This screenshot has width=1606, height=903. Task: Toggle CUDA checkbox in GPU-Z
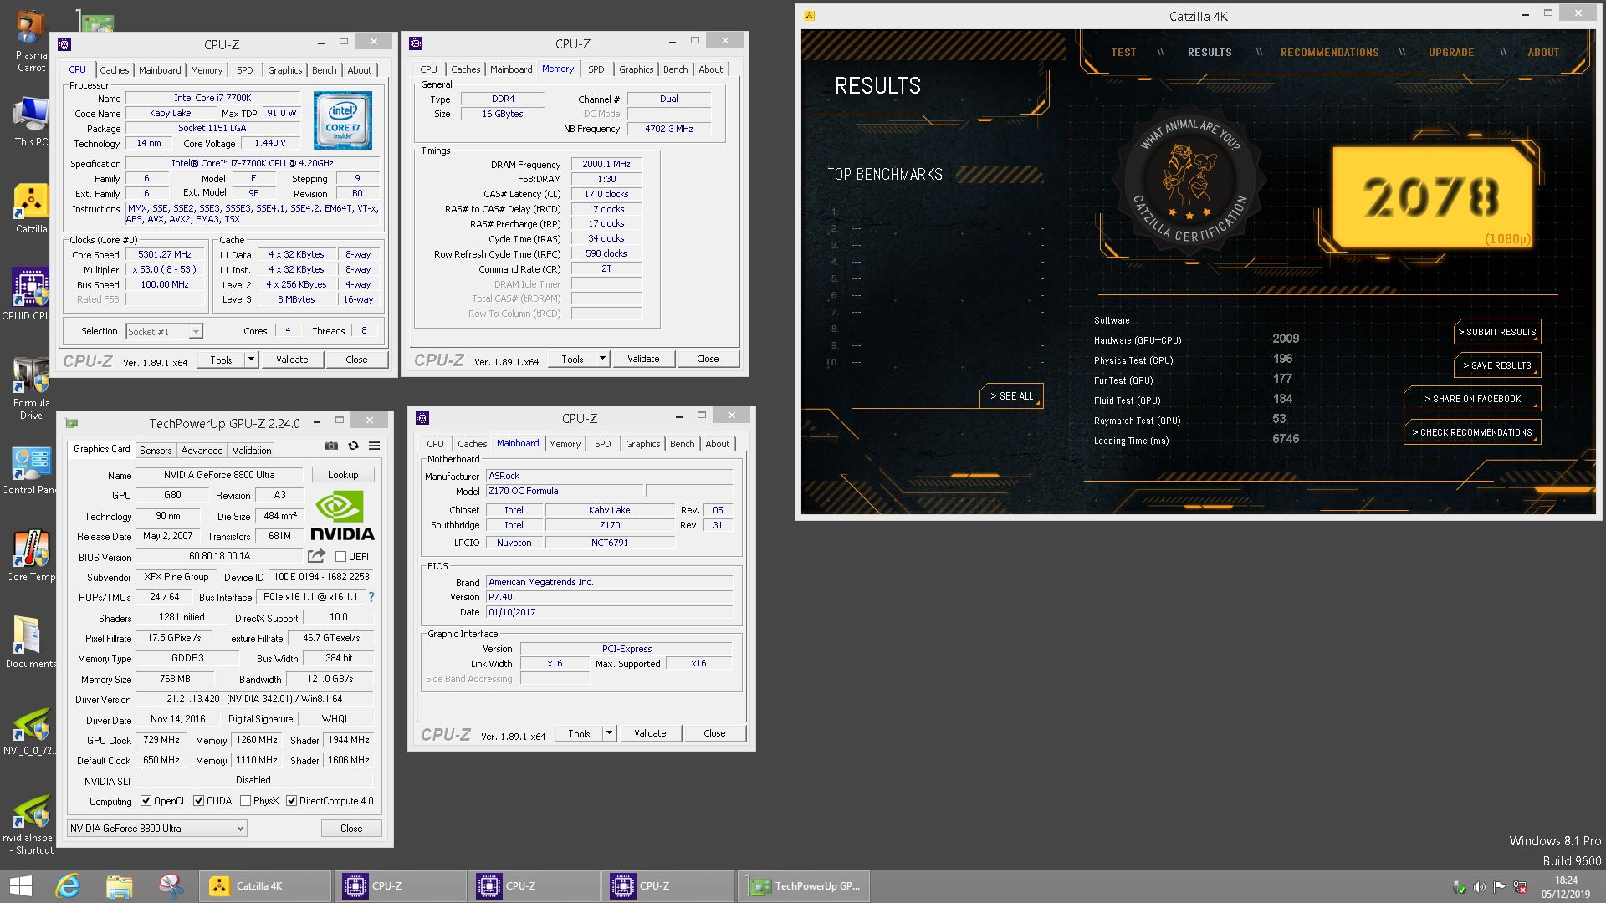click(199, 801)
